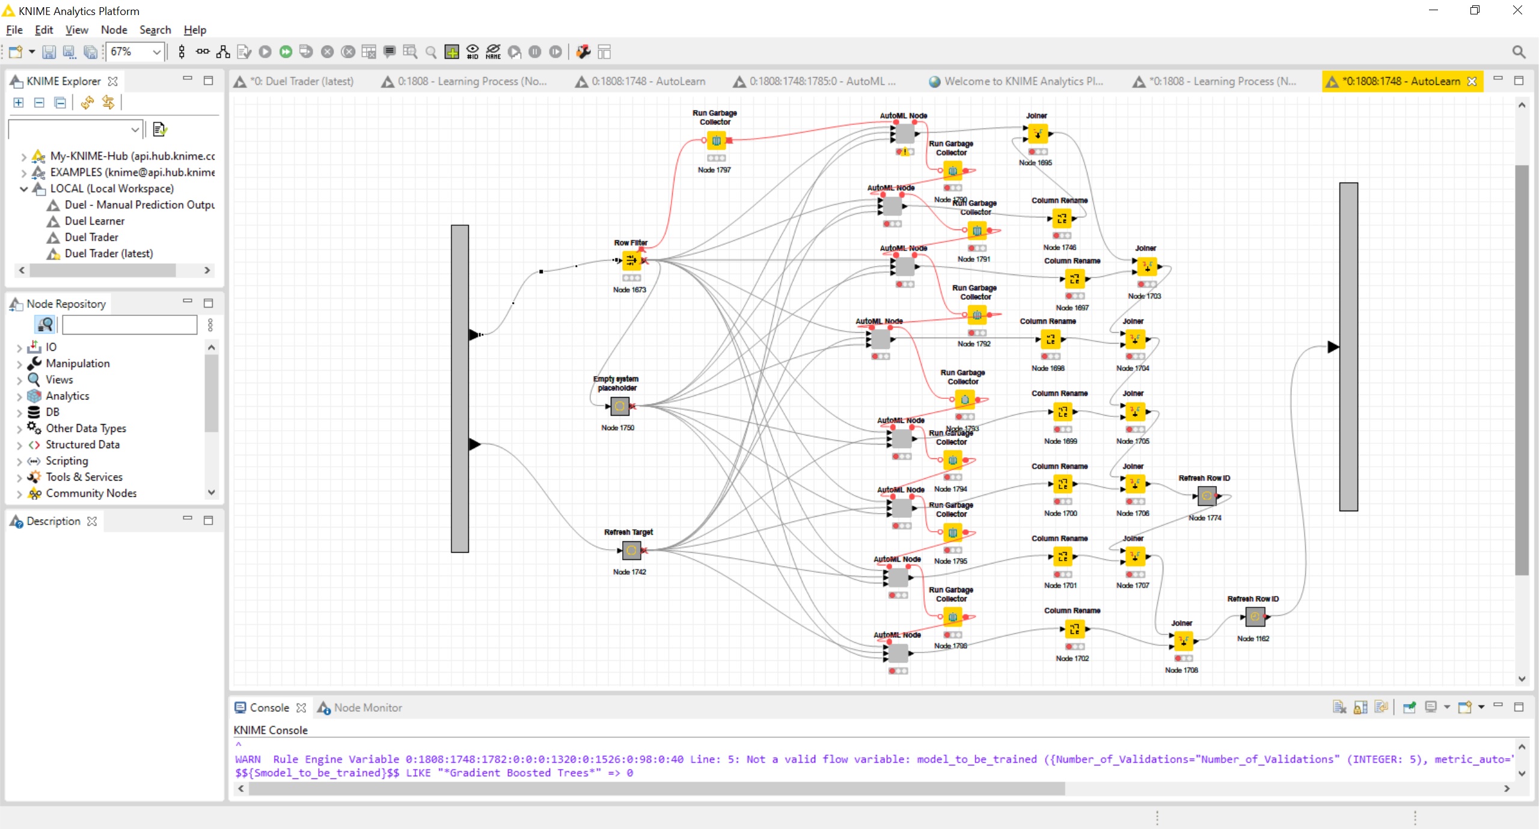Cancel selected node execution icon
Image resolution: width=1539 pixels, height=829 pixels.
(327, 52)
